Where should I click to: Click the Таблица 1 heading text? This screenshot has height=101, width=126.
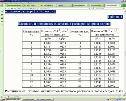[115, 17]
